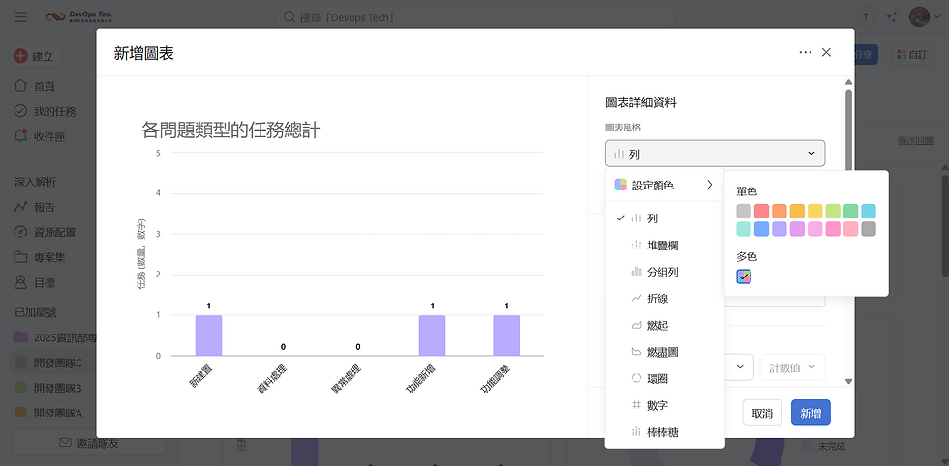
Task: Click the 取消 cancel button
Action: point(762,413)
